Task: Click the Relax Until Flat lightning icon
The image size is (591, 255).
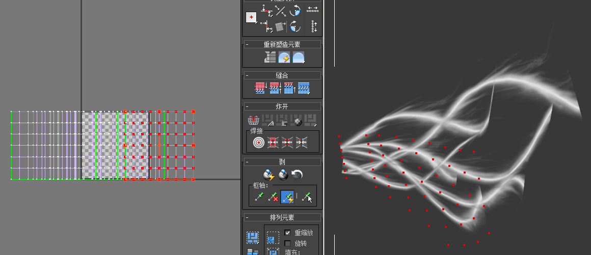Action: [x=284, y=57]
